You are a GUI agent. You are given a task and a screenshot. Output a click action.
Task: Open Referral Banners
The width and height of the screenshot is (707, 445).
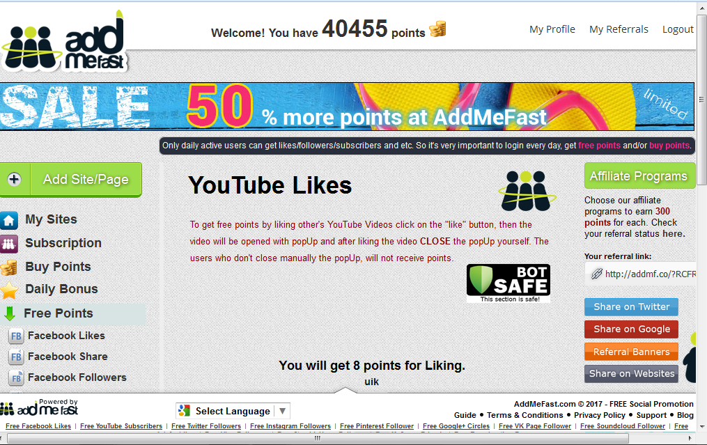(x=631, y=352)
